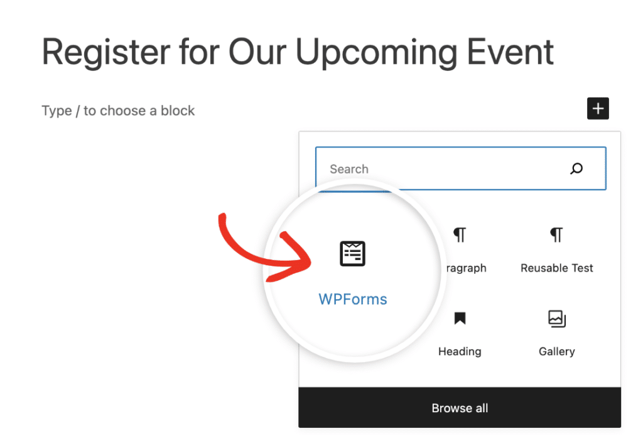Click the search magnifier icon
643x448 pixels.
[576, 168]
